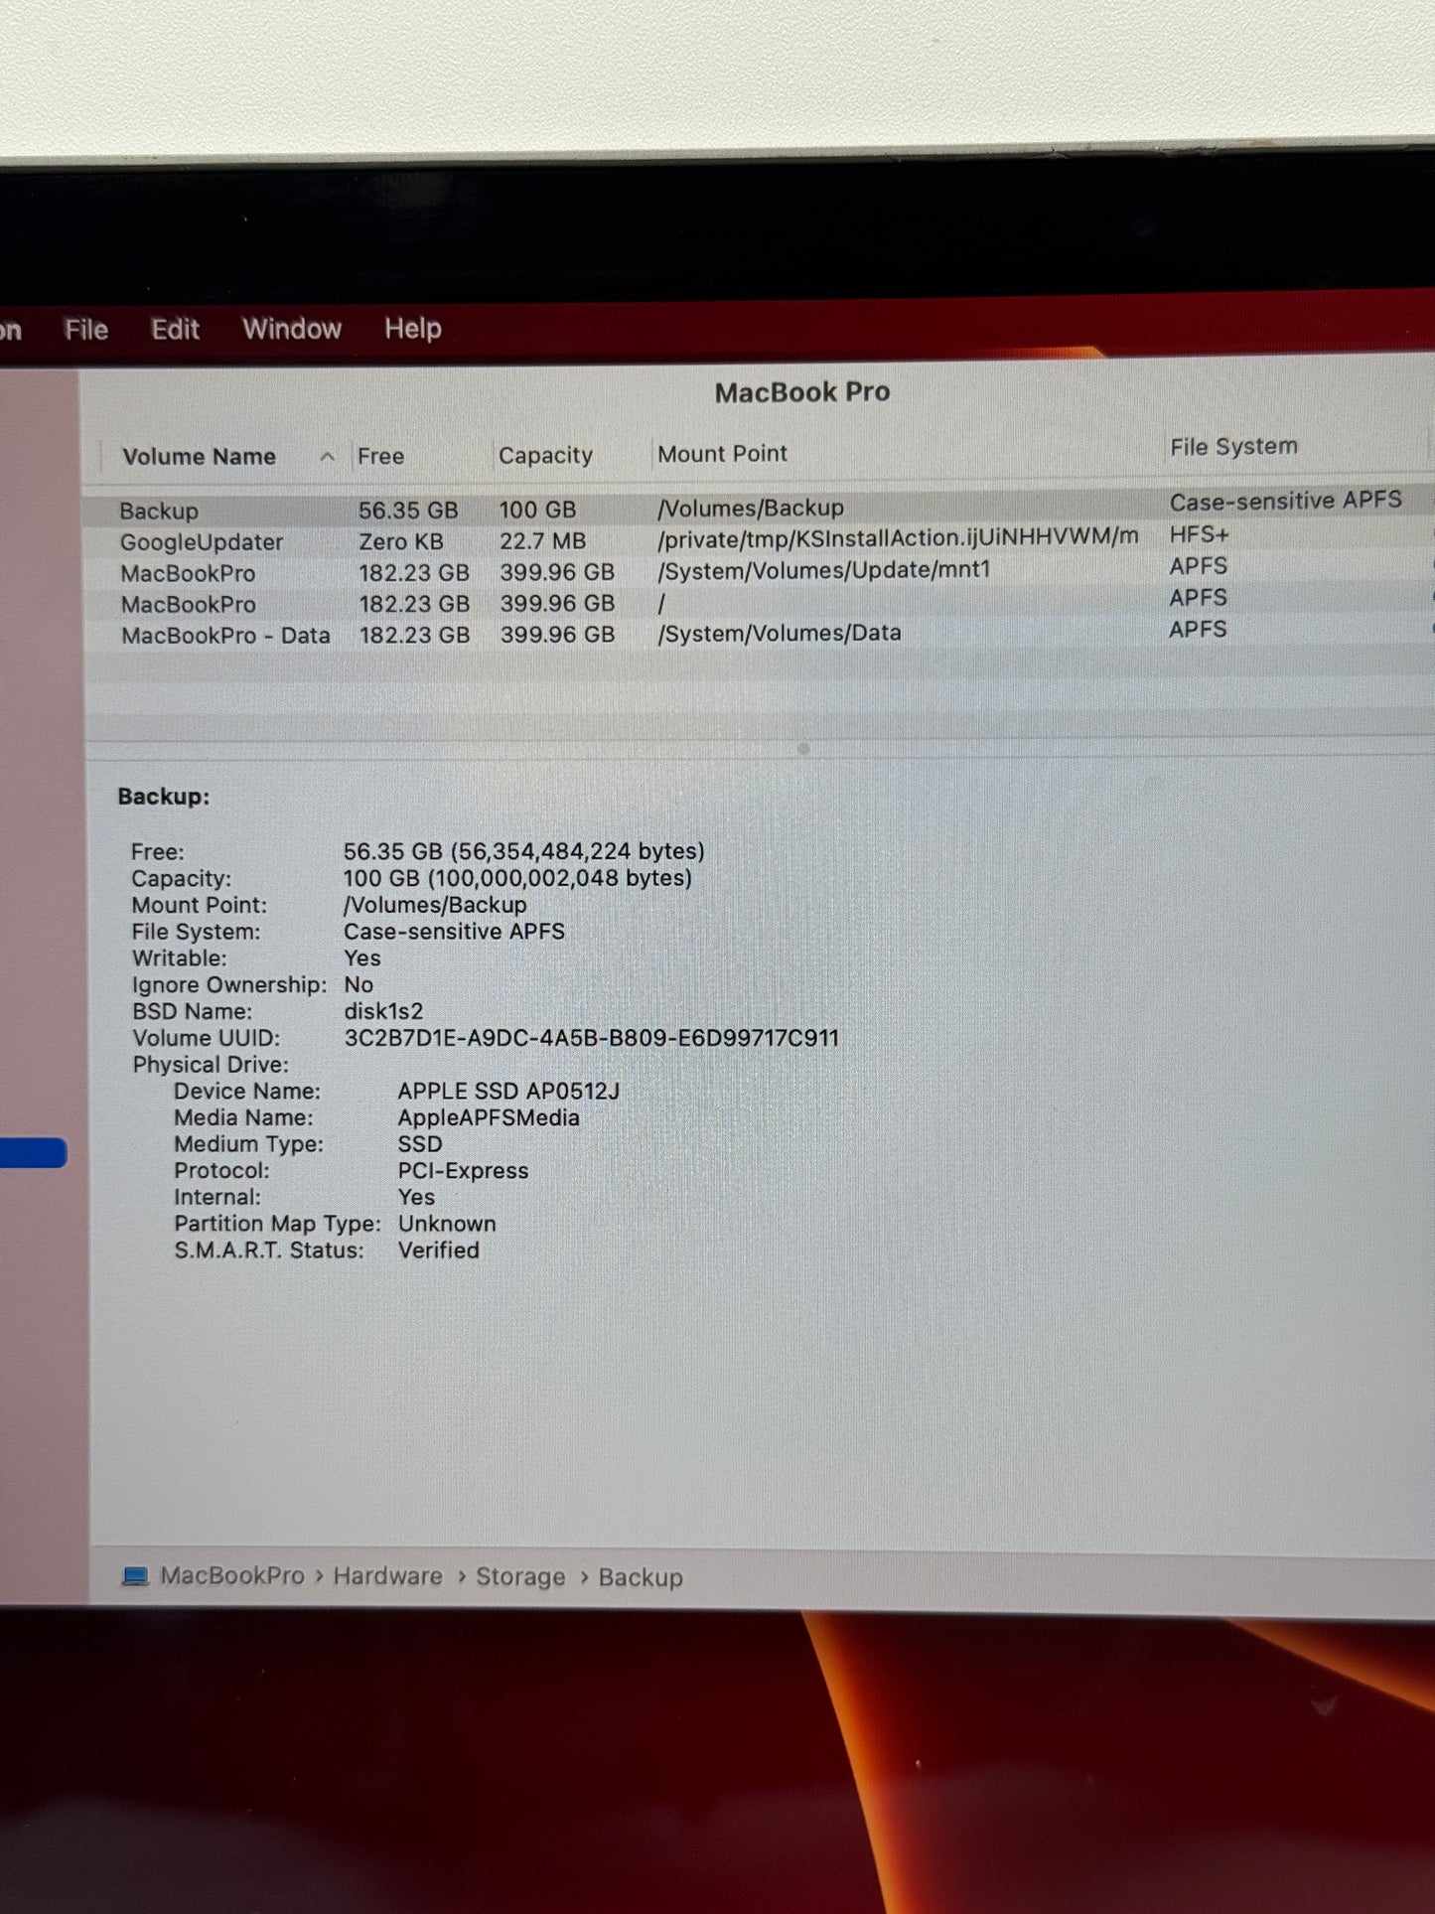Click the Partition Map Type Unknown value
Viewport: 1435px width, 1914px height.
tap(447, 1224)
